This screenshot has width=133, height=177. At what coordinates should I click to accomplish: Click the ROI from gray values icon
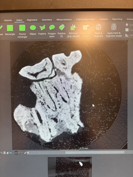pos(73,27)
